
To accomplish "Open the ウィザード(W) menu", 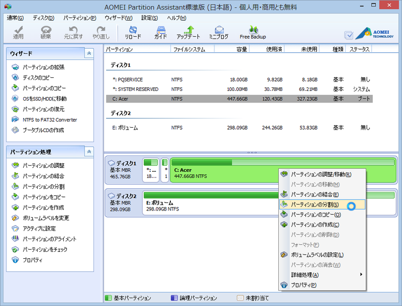I will [x=119, y=18].
